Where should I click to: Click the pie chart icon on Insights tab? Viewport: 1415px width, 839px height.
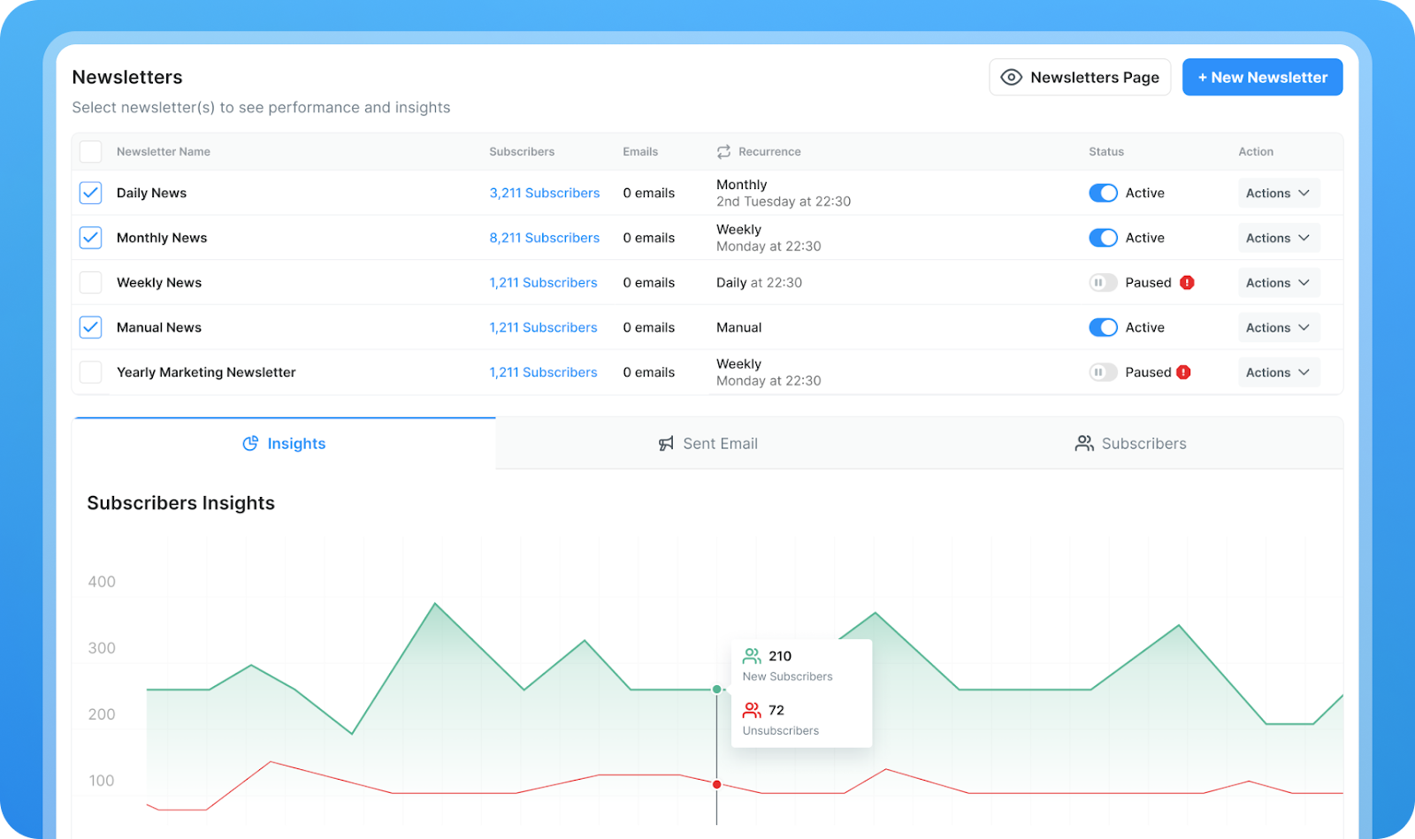pos(250,444)
